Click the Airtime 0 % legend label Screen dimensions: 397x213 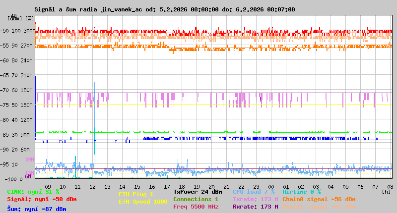(x=301, y=192)
